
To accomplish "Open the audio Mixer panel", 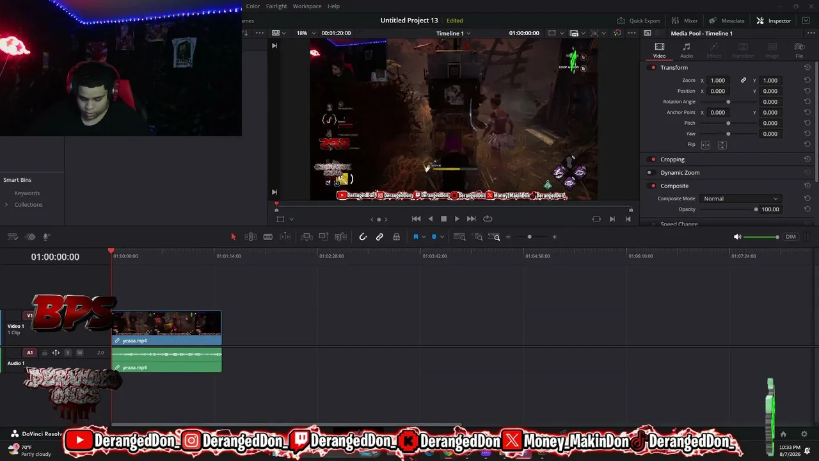I will (x=685, y=20).
